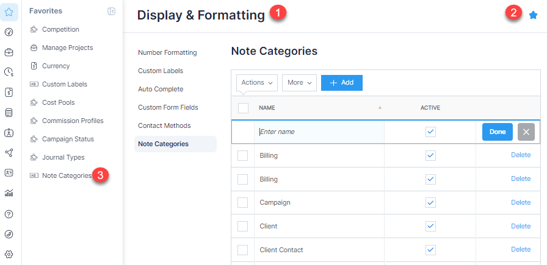Open Journal Types from Favorites
The image size is (547, 265).
point(63,157)
